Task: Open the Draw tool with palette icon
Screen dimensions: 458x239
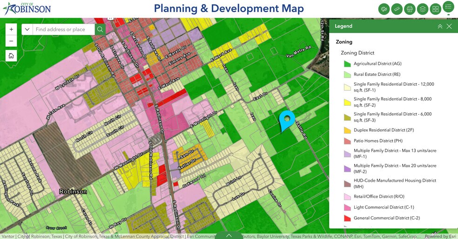Action: 384,9
